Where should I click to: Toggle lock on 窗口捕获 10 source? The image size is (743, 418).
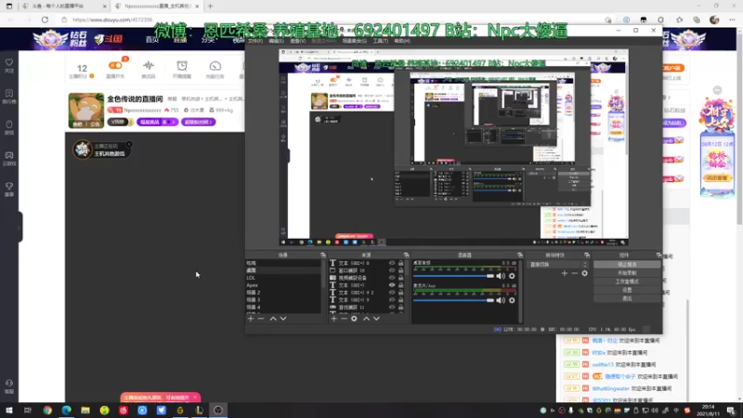tap(401, 270)
